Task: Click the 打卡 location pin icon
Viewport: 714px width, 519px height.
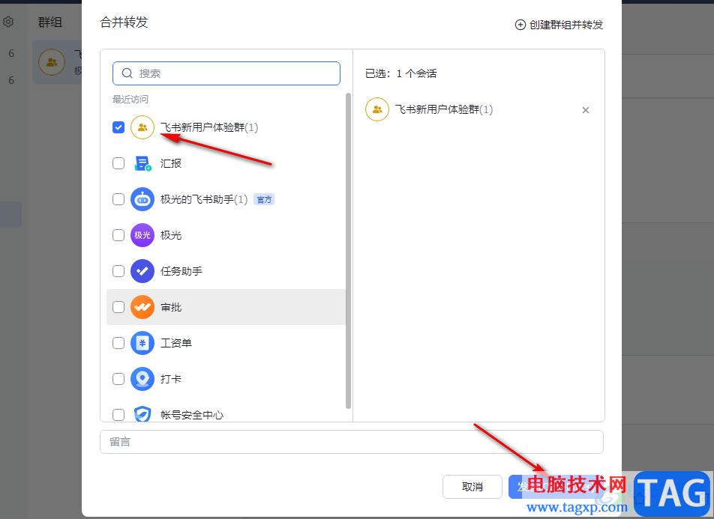Action: 142,379
